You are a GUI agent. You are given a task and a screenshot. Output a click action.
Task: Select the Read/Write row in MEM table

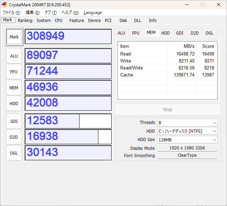[x=167, y=68]
